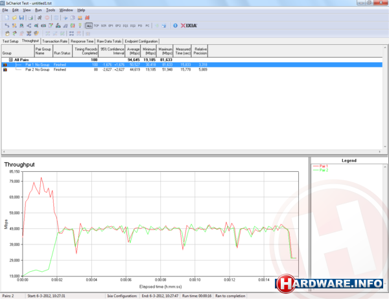
Task: Click the red Stop test icon
Action: (x=48, y=18)
